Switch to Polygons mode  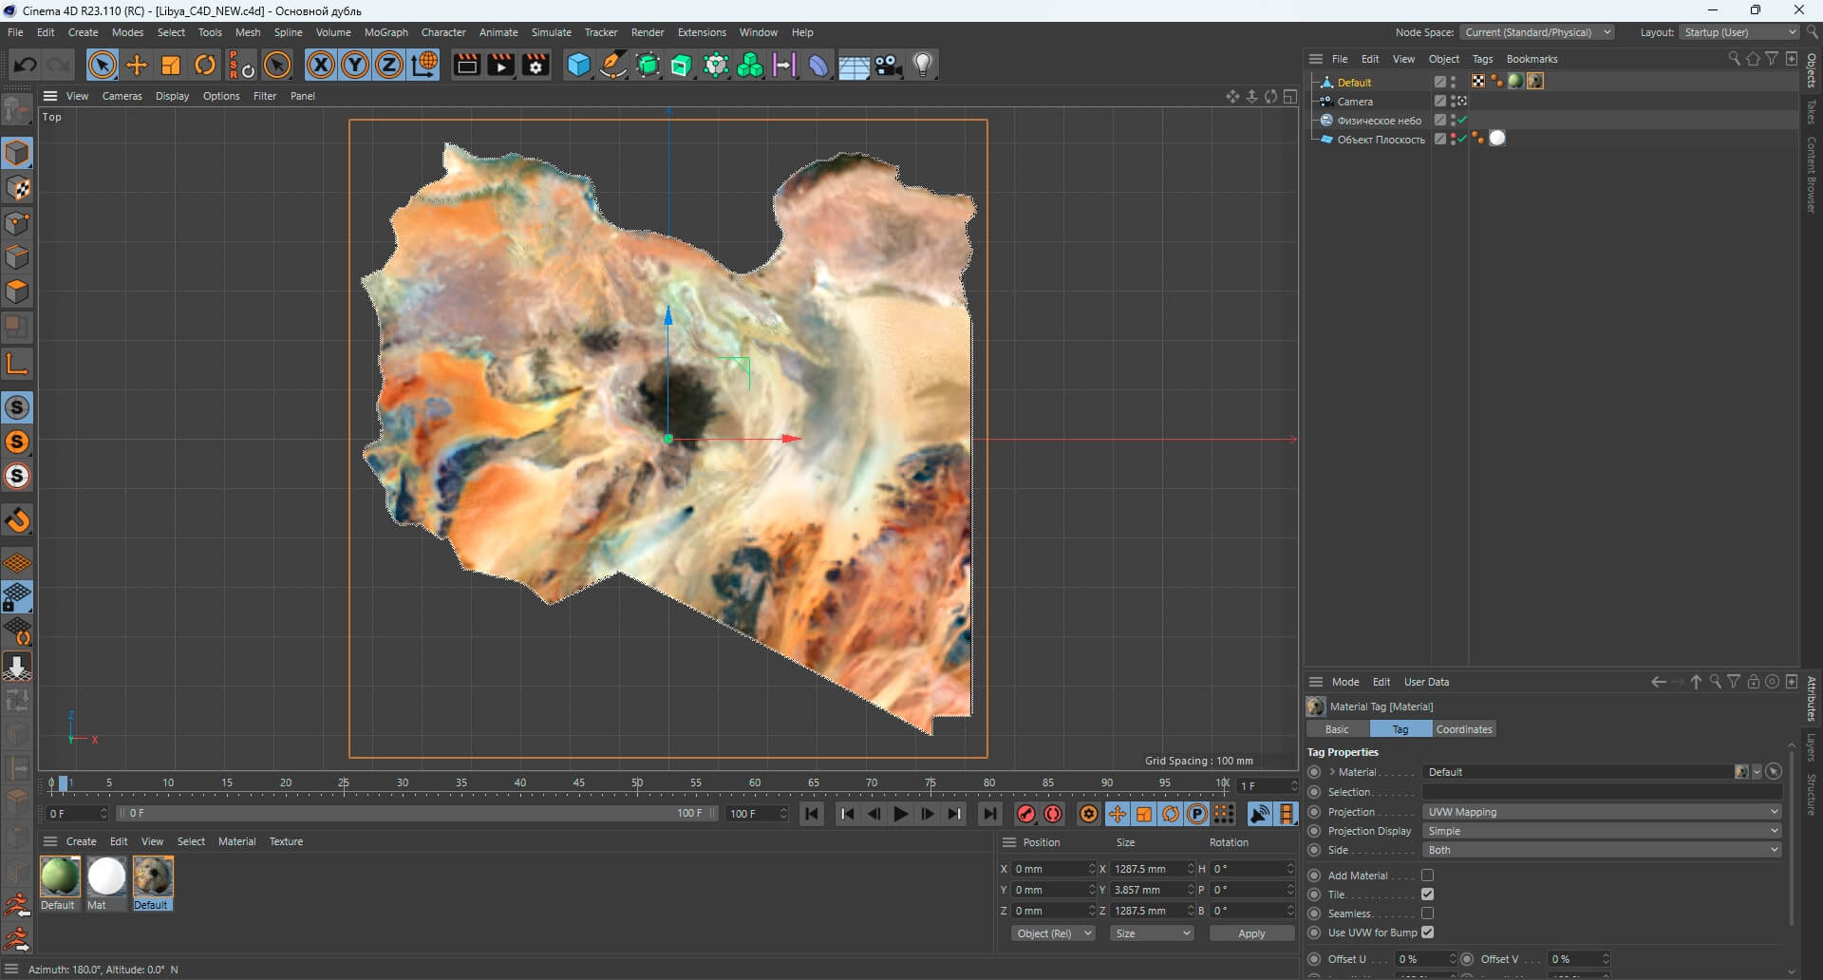[x=17, y=292]
